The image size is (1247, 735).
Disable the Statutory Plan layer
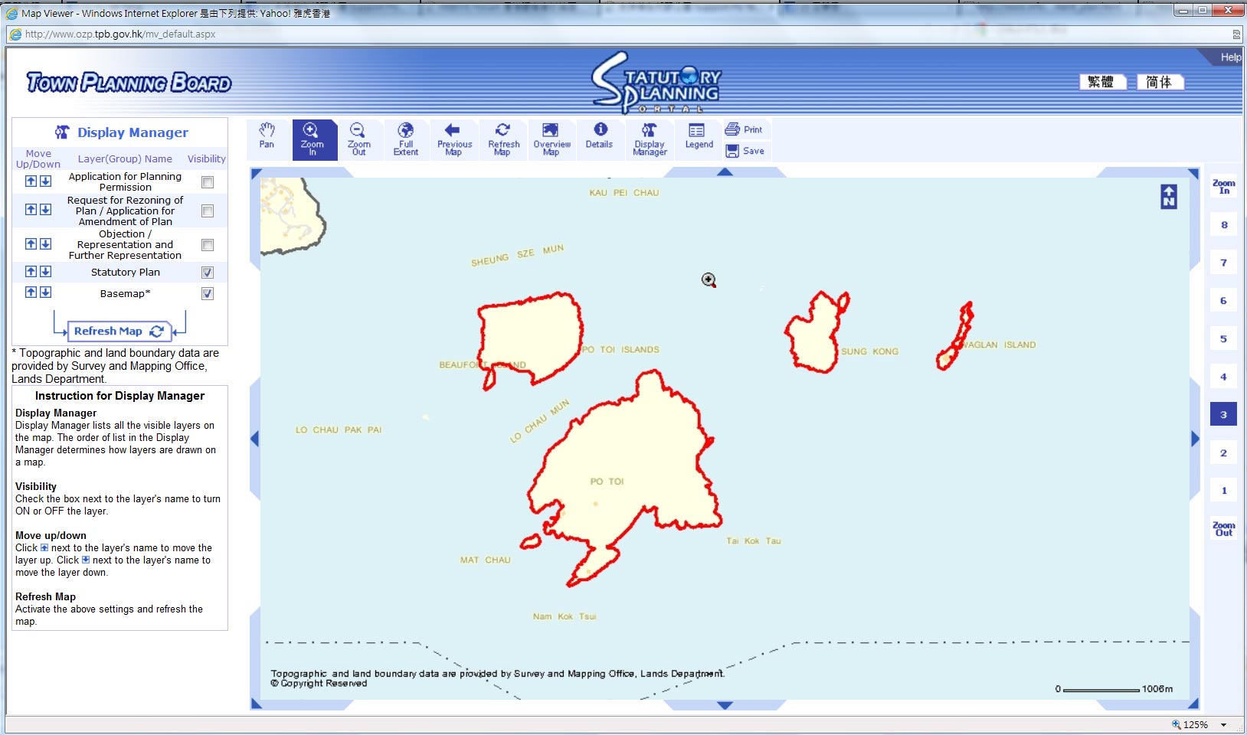tap(207, 272)
